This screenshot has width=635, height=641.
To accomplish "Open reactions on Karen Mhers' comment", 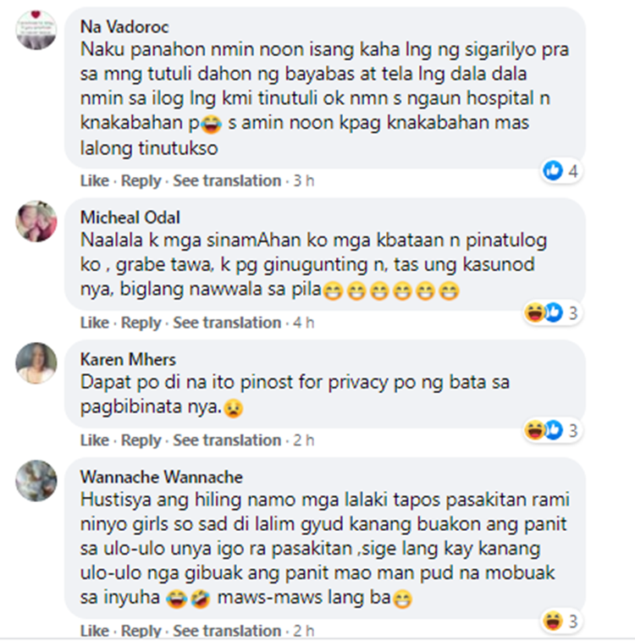I will pos(553,430).
